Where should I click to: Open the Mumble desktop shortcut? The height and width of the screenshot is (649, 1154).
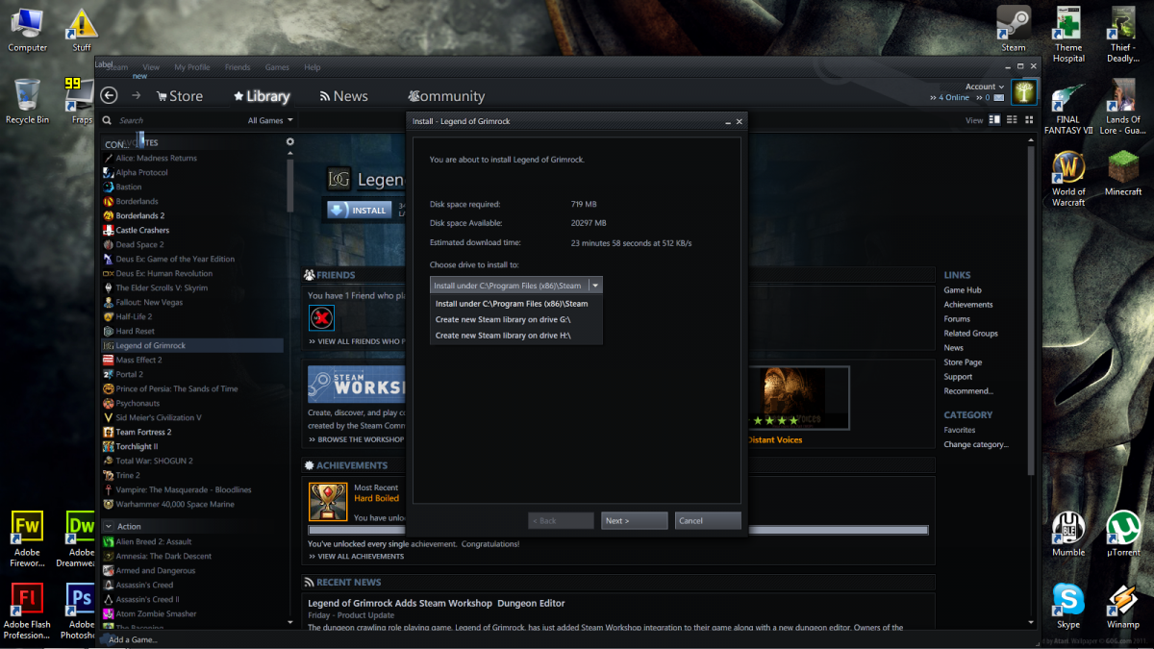[1068, 535]
